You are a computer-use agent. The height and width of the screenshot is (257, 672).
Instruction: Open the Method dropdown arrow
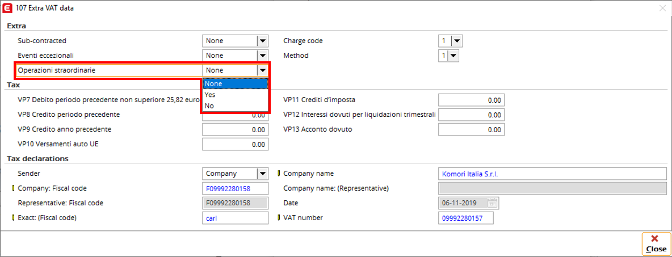click(453, 56)
